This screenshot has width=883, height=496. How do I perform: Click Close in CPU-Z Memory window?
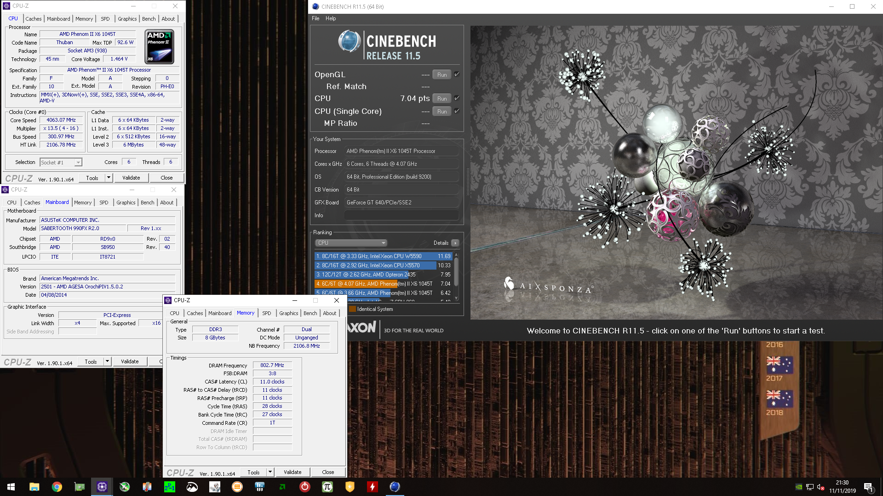[328, 472]
